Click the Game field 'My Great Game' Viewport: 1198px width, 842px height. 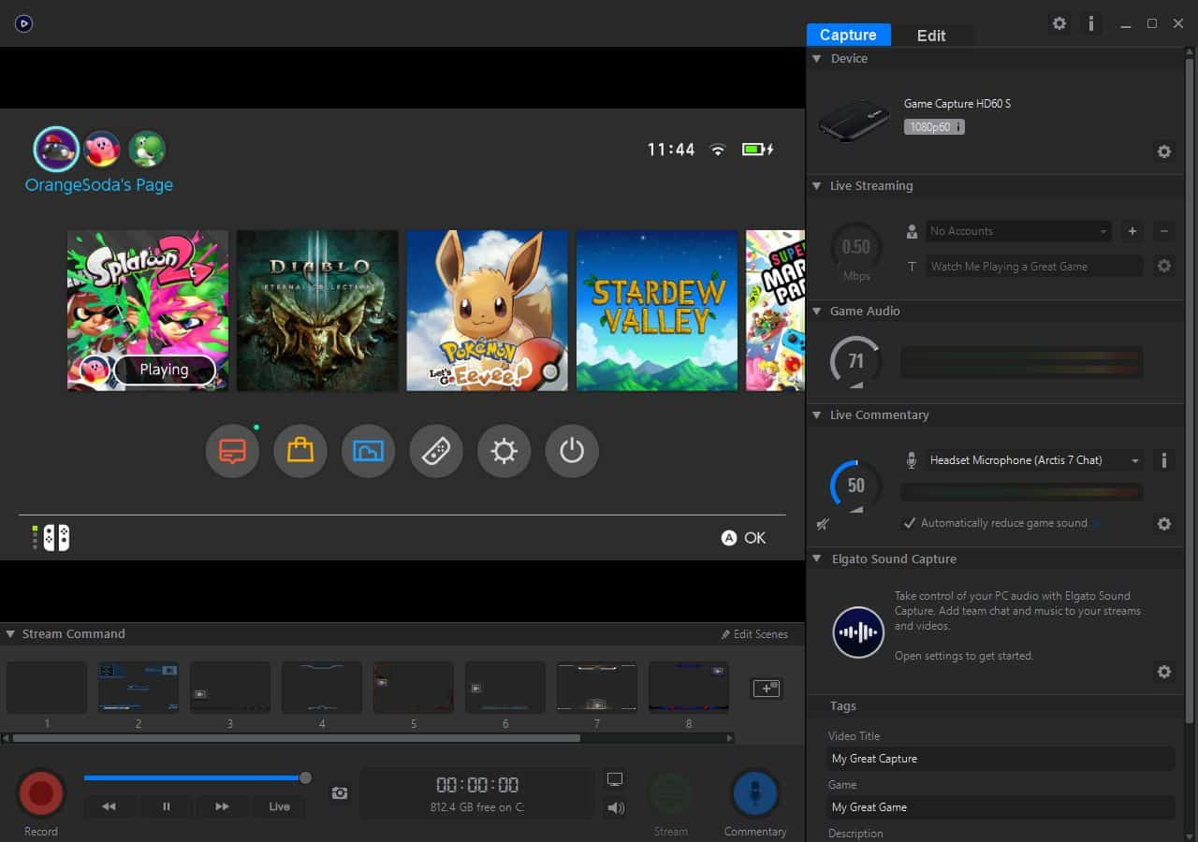pyautogui.click(x=1001, y=807)
